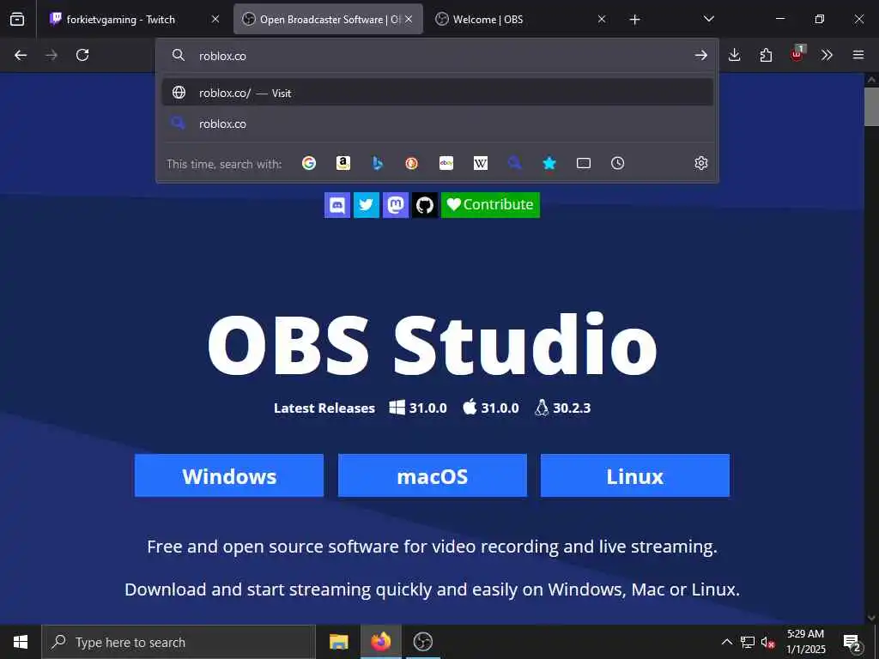The image size is (879, 659).
Task: Click the scrollbar down arrow
Action: [x=871, y=617]
